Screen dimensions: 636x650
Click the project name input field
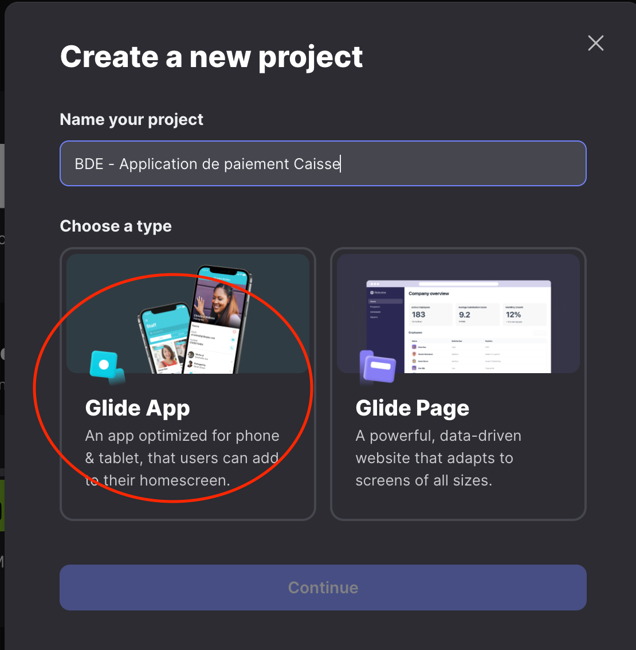coord(323,163)
